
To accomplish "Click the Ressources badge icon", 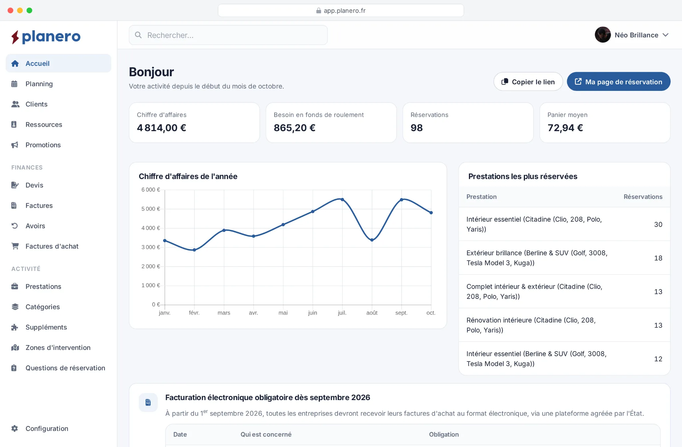I will click(14, 124).
